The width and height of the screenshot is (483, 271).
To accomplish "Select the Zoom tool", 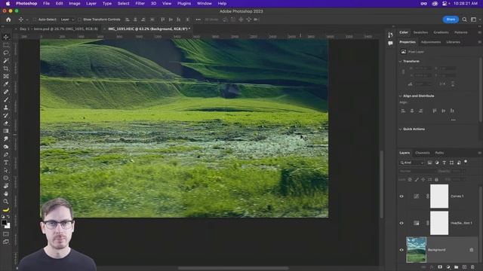I will (6, 202).
